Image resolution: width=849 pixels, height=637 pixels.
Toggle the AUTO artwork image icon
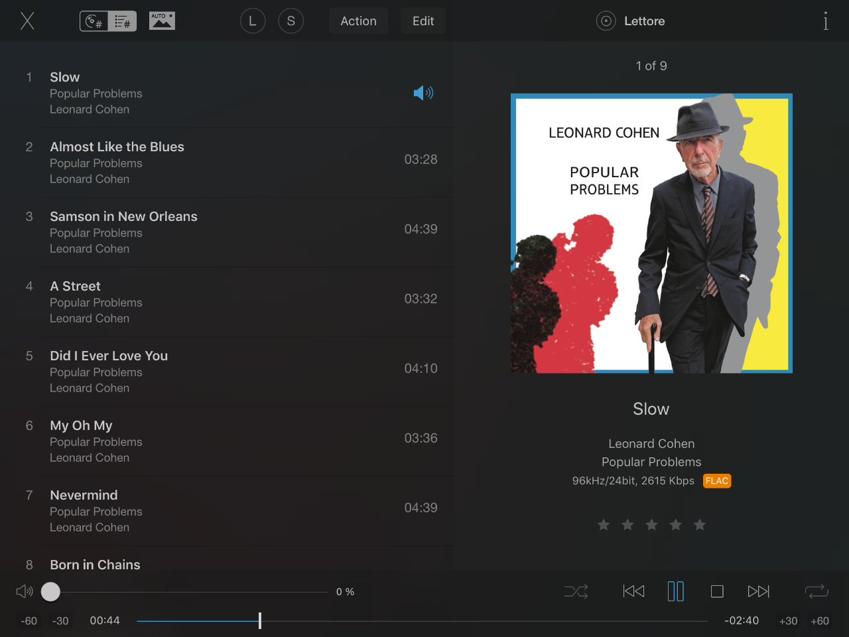162,21
